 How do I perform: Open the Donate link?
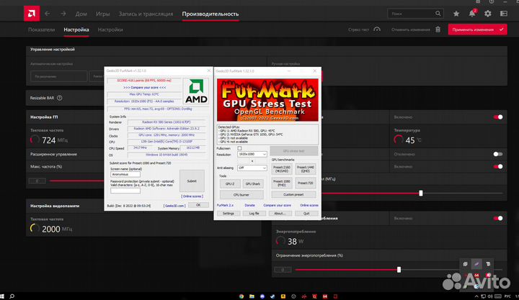pyautogui.click(x=249, y=205)
